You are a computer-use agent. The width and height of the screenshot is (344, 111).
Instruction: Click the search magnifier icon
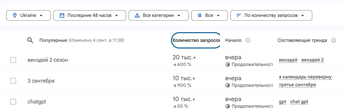pos(30,40)
